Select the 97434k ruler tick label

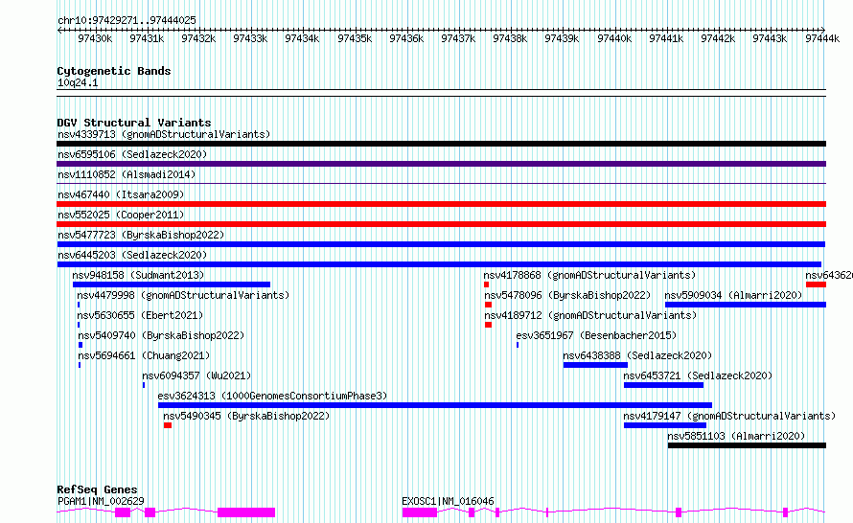(302, 38)
